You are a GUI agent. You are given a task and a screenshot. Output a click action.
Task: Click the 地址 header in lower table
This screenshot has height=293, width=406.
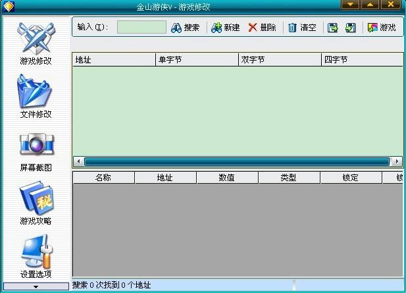165,178
